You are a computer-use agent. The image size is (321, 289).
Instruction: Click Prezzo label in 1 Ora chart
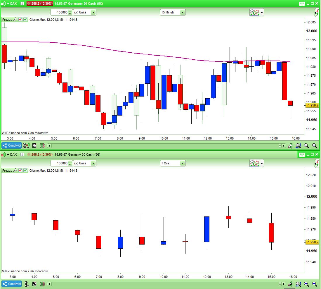[x=7, y=171]
